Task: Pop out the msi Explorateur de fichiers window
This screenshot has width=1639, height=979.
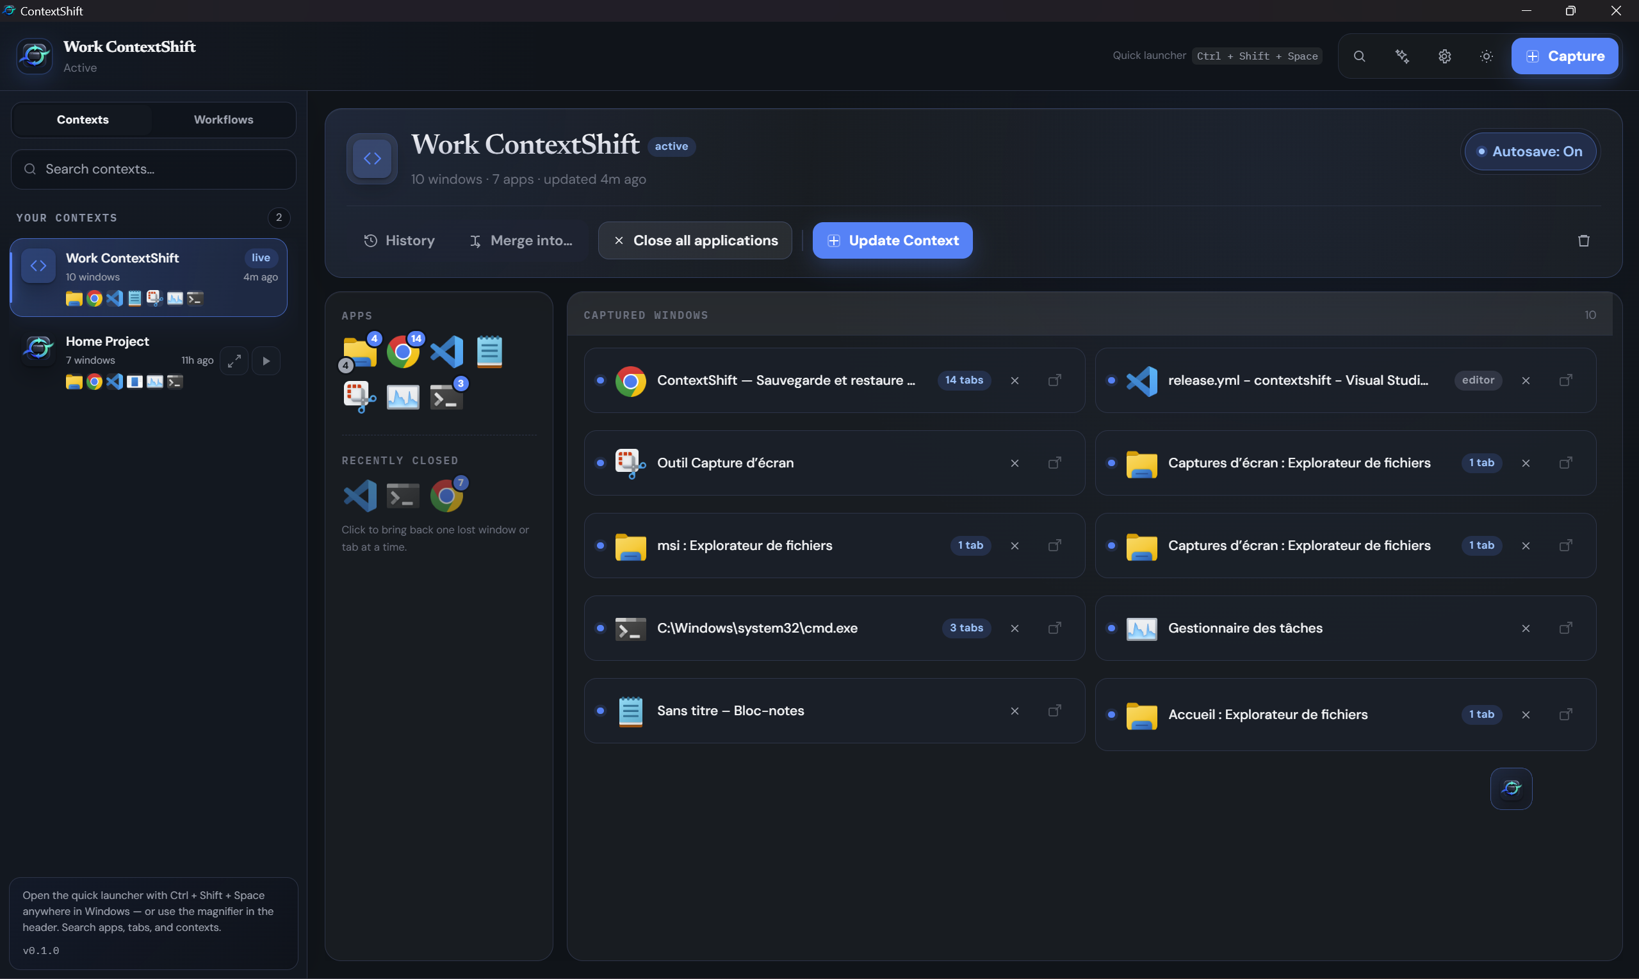Action: (1055, 545)
